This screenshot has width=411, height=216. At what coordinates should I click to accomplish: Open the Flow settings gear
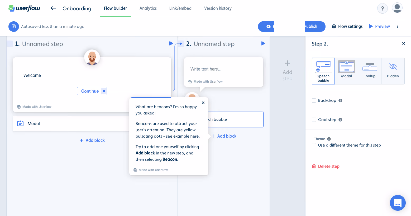[x=334, y=26]
